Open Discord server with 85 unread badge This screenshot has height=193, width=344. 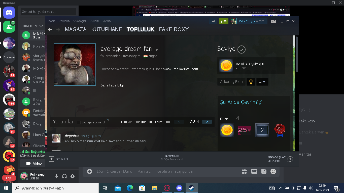[x=9, y=85]
